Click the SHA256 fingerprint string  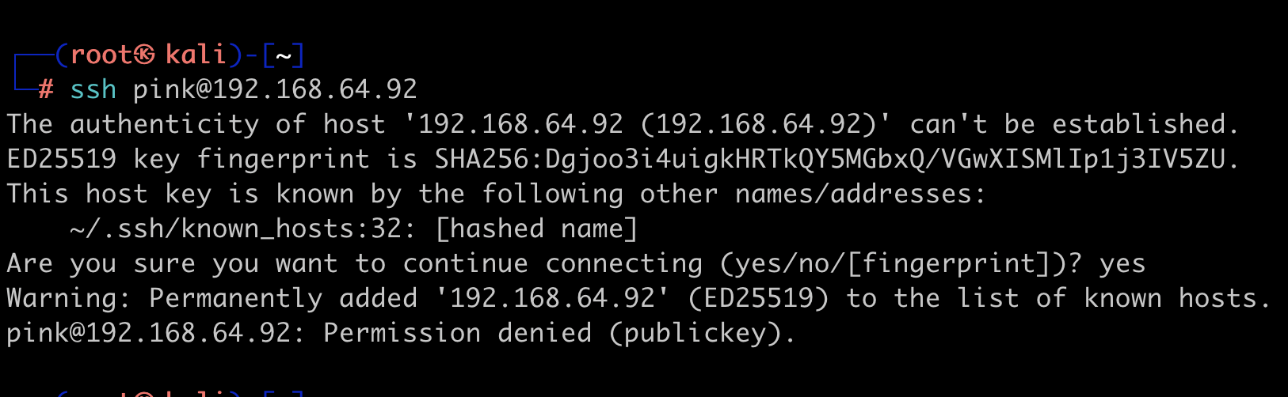pos(829,159)
